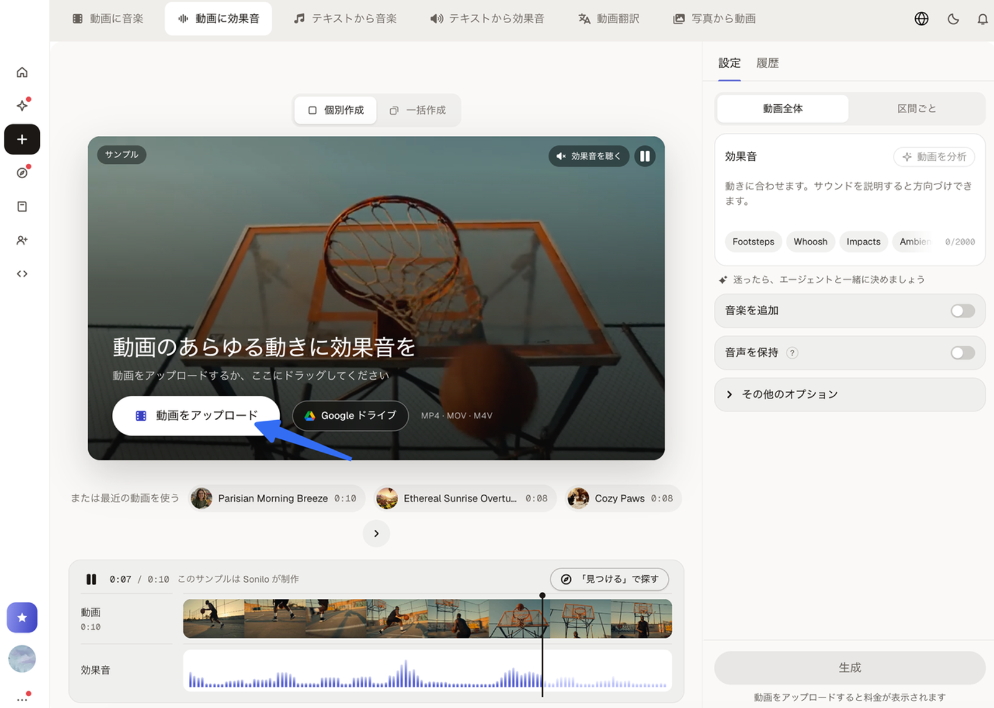Enable 音声を保持 toggle

tap(962, 353)
